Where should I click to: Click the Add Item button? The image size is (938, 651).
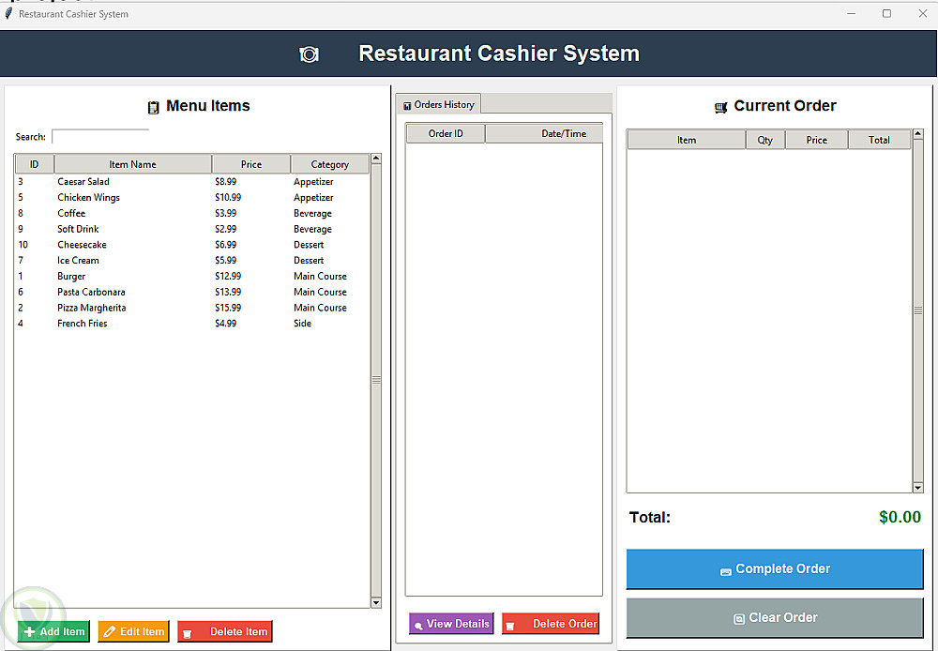click(53, 631)
